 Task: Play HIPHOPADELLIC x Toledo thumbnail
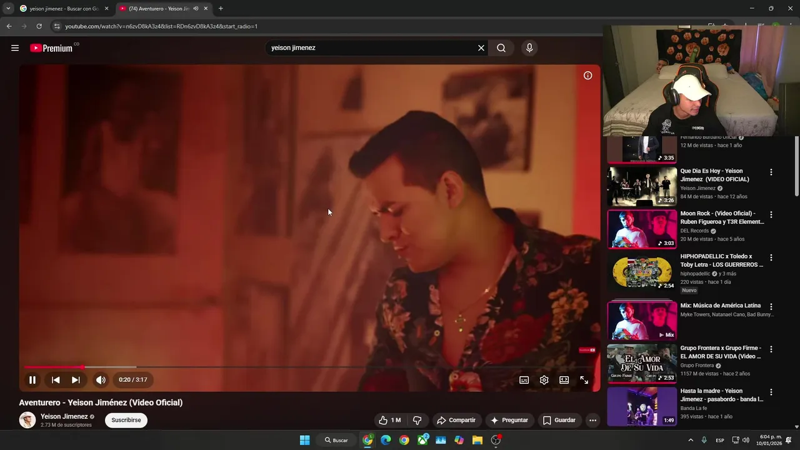coord(642,272)
